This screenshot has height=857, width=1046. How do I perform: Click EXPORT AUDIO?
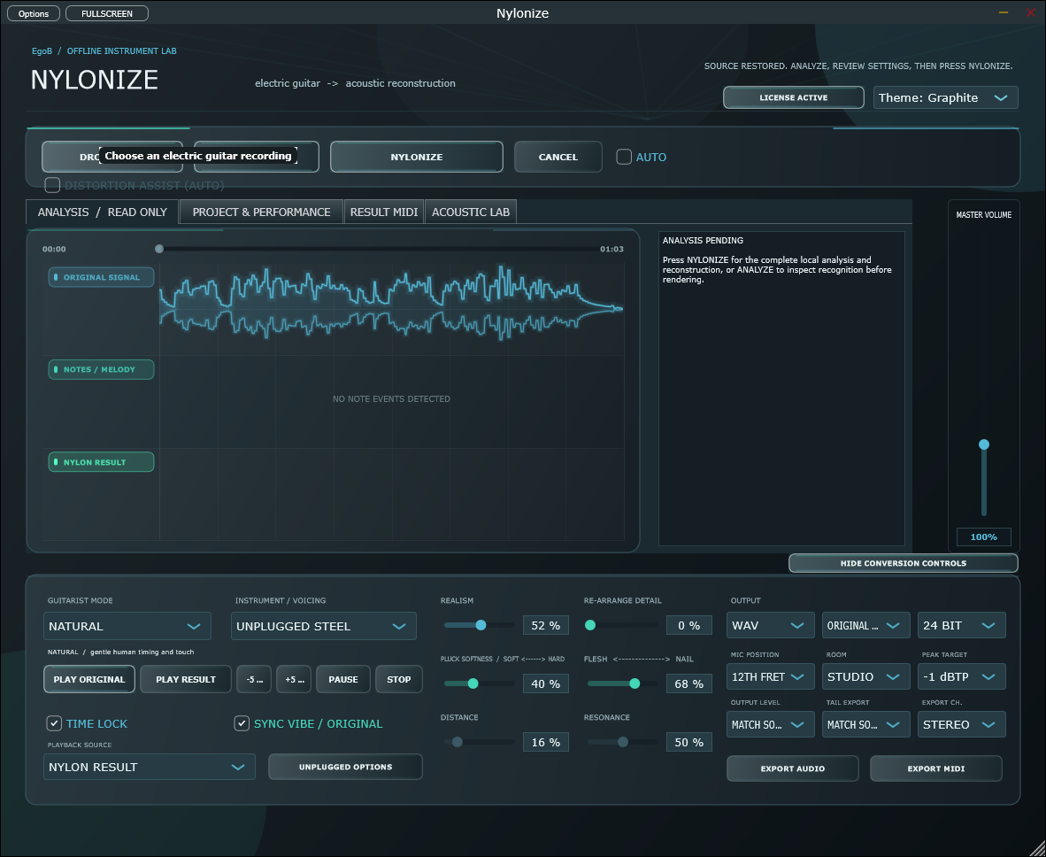pos(793,768)
